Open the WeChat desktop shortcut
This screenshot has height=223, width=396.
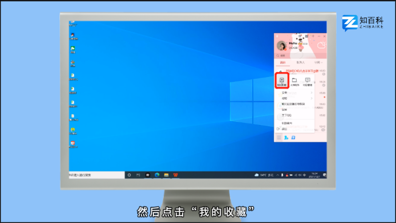pos(73,50)
